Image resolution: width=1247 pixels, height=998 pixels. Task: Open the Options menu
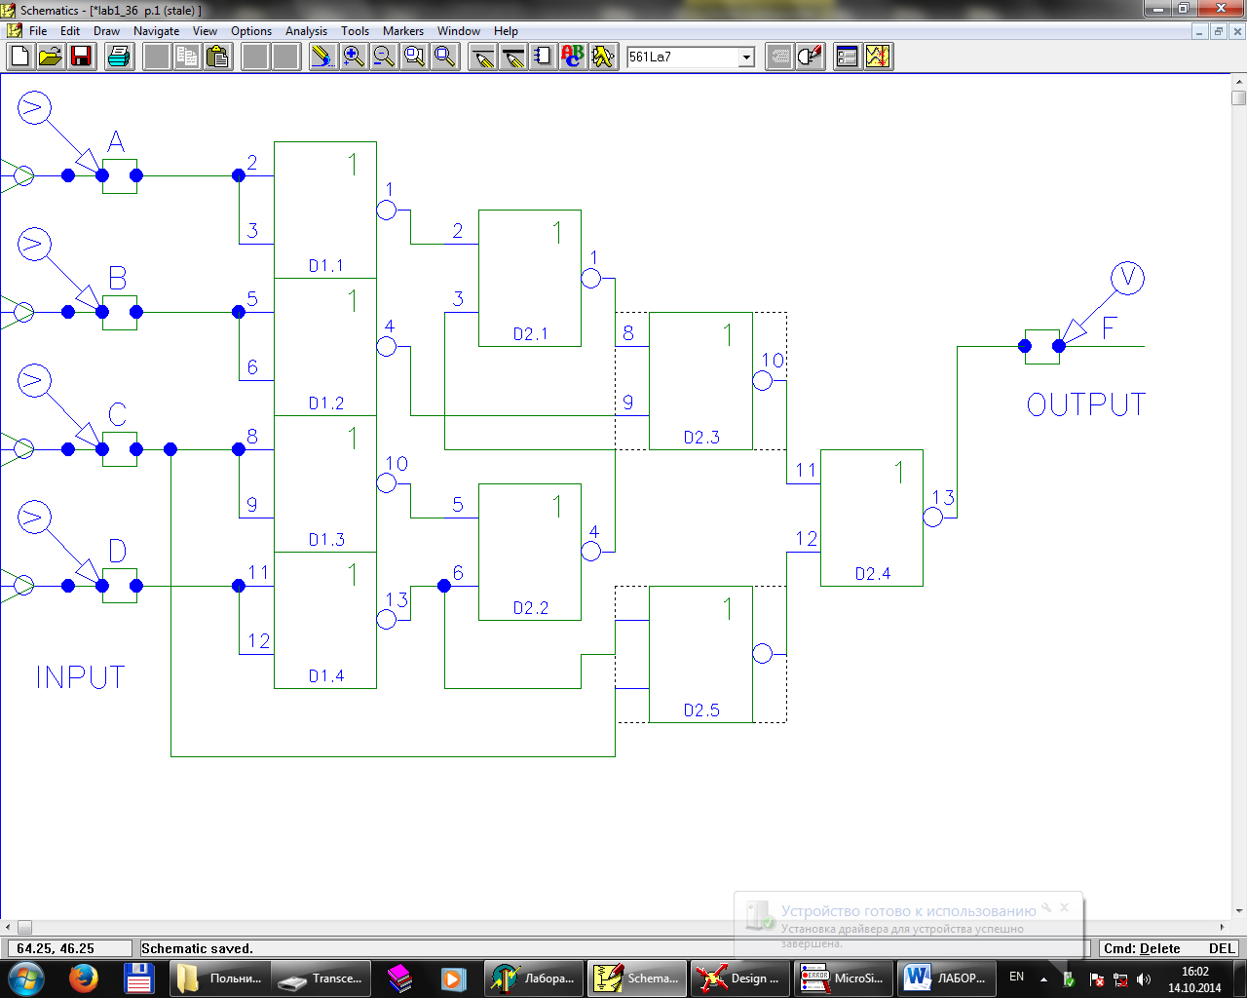point(251,31)
